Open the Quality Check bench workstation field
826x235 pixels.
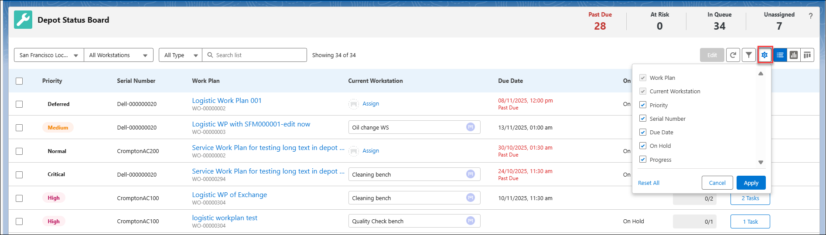point(414,221)
